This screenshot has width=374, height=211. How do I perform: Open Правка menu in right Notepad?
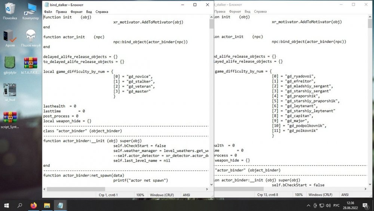tap(220, 12)
